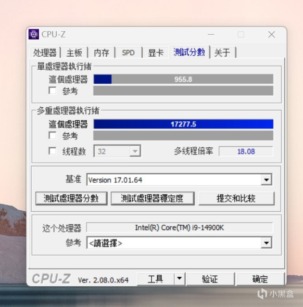
Task: Click multi-thread score bar 17277.5
Action: point(183,124)
